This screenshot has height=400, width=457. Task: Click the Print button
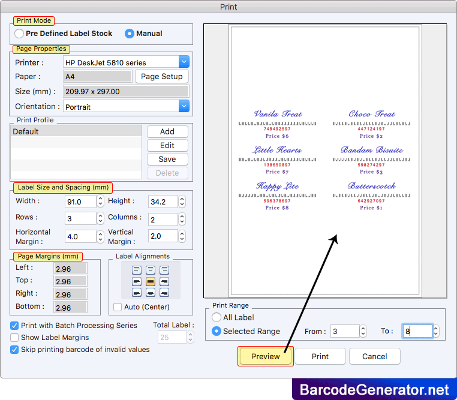320,356
